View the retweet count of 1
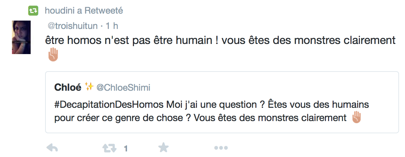Screen dimensions: 405x157 tap(126, 149)
